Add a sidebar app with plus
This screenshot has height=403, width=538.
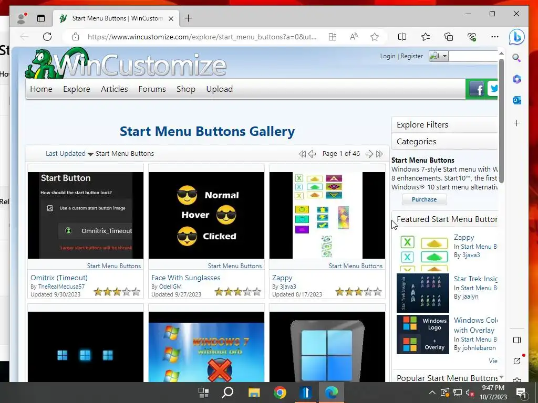point(517,123)
